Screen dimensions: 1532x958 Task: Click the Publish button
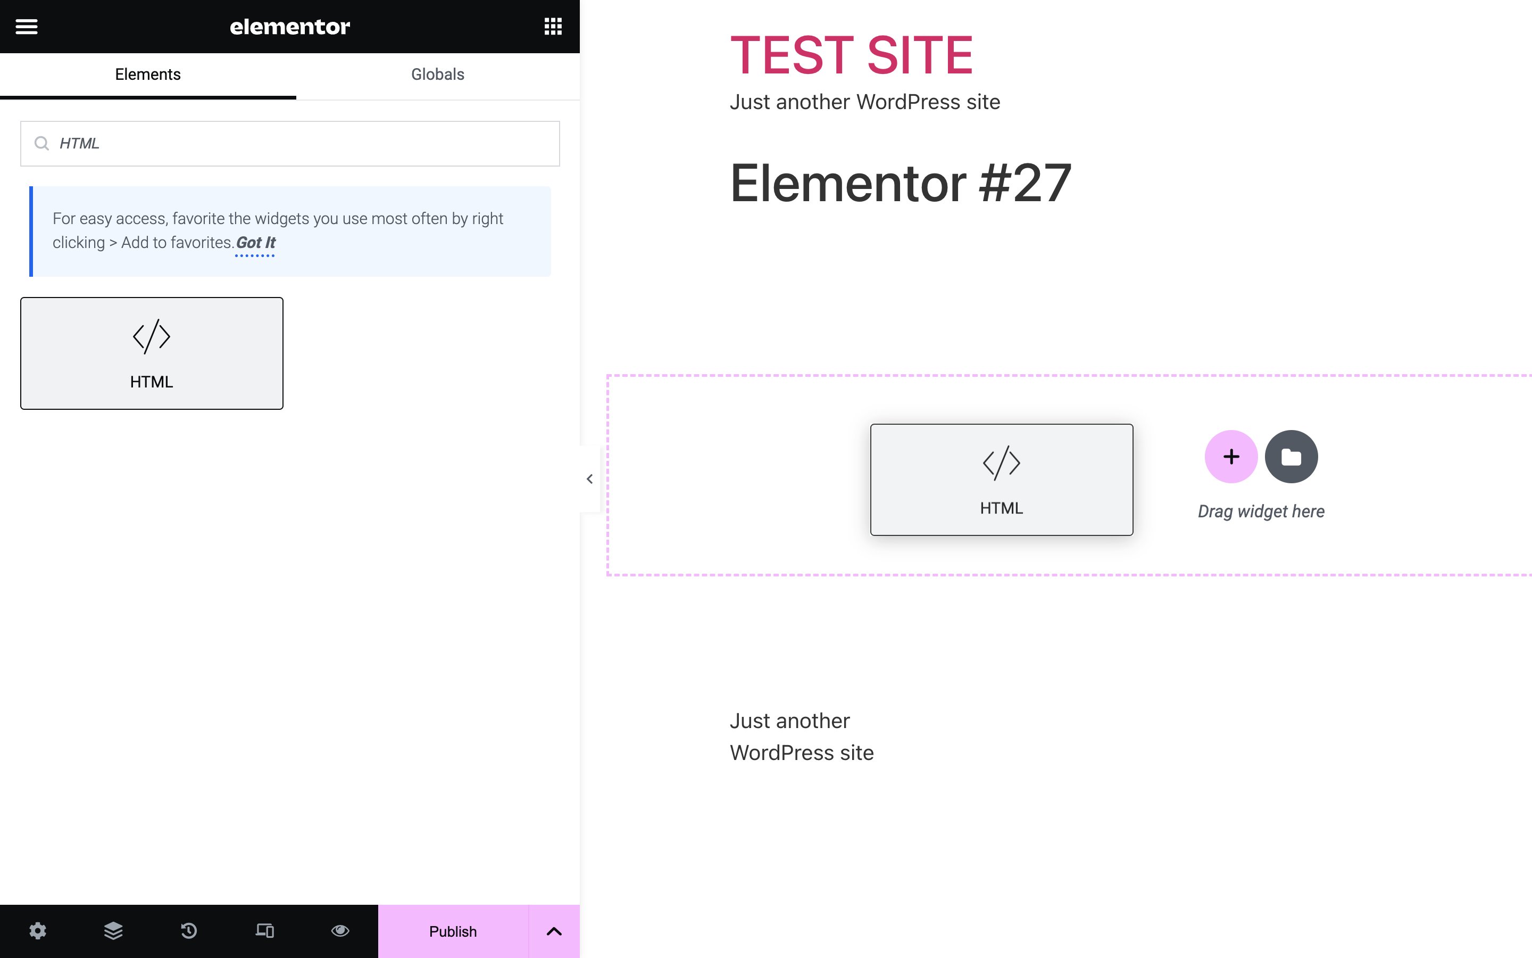pos(453,931)
